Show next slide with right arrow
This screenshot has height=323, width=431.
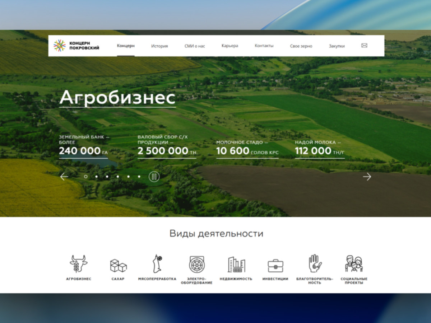click(367, 177)
